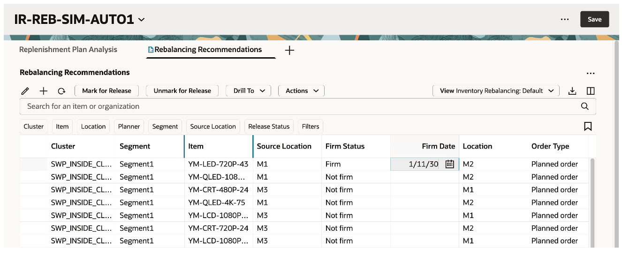The image size is (622, 257).
Task: Open the page header more options ellipsis
Action: (565, 19)
